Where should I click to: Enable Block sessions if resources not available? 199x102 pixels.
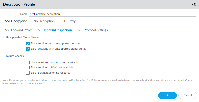(28, 62)
